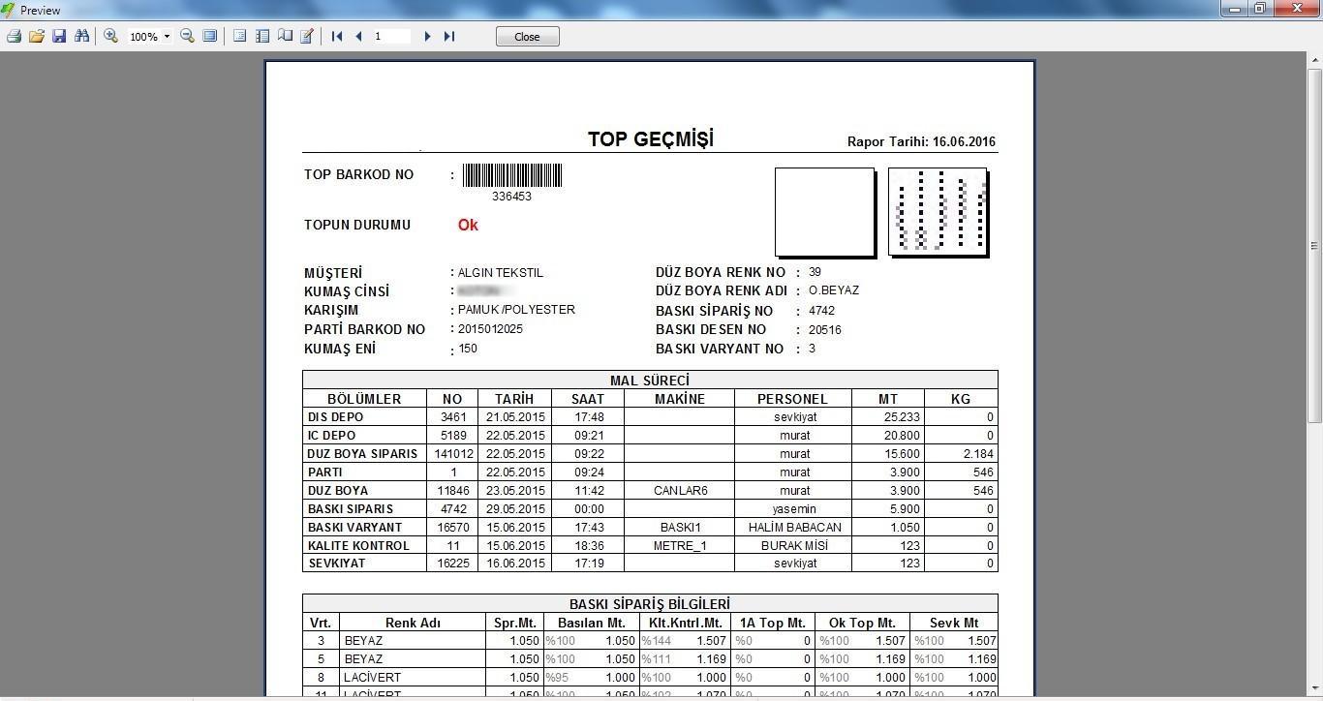Click the "Sevk Mt" column header
The image size is (1323, 701).
954,623
